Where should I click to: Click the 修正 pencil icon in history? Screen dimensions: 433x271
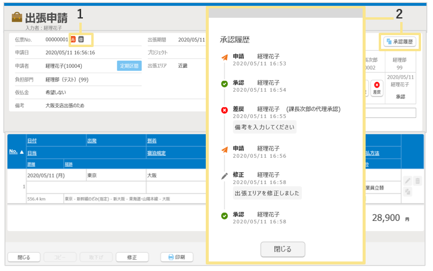(x=224, y=176)
